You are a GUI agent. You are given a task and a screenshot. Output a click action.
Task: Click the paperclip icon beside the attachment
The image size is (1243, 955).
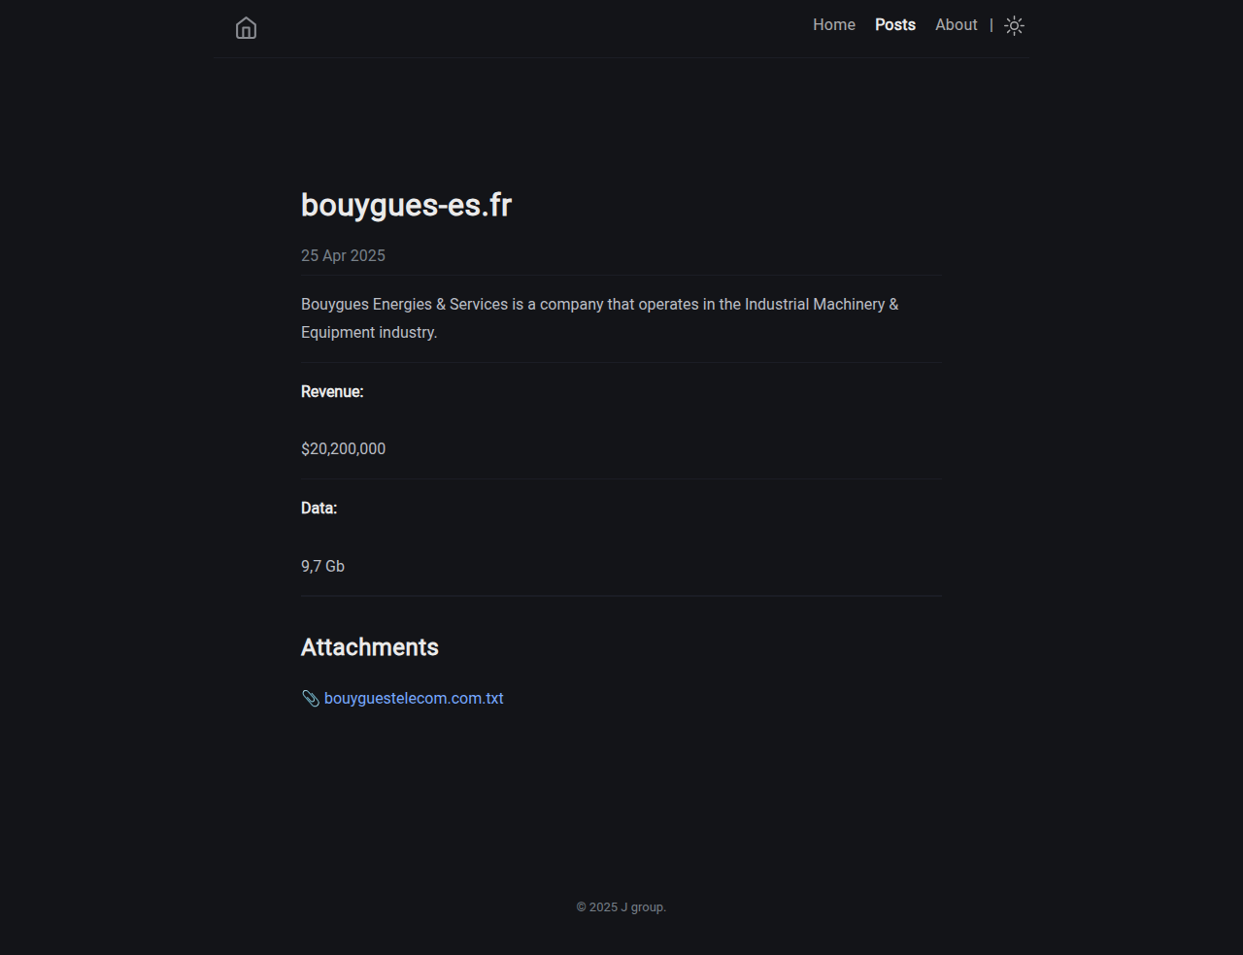point(311,699)
